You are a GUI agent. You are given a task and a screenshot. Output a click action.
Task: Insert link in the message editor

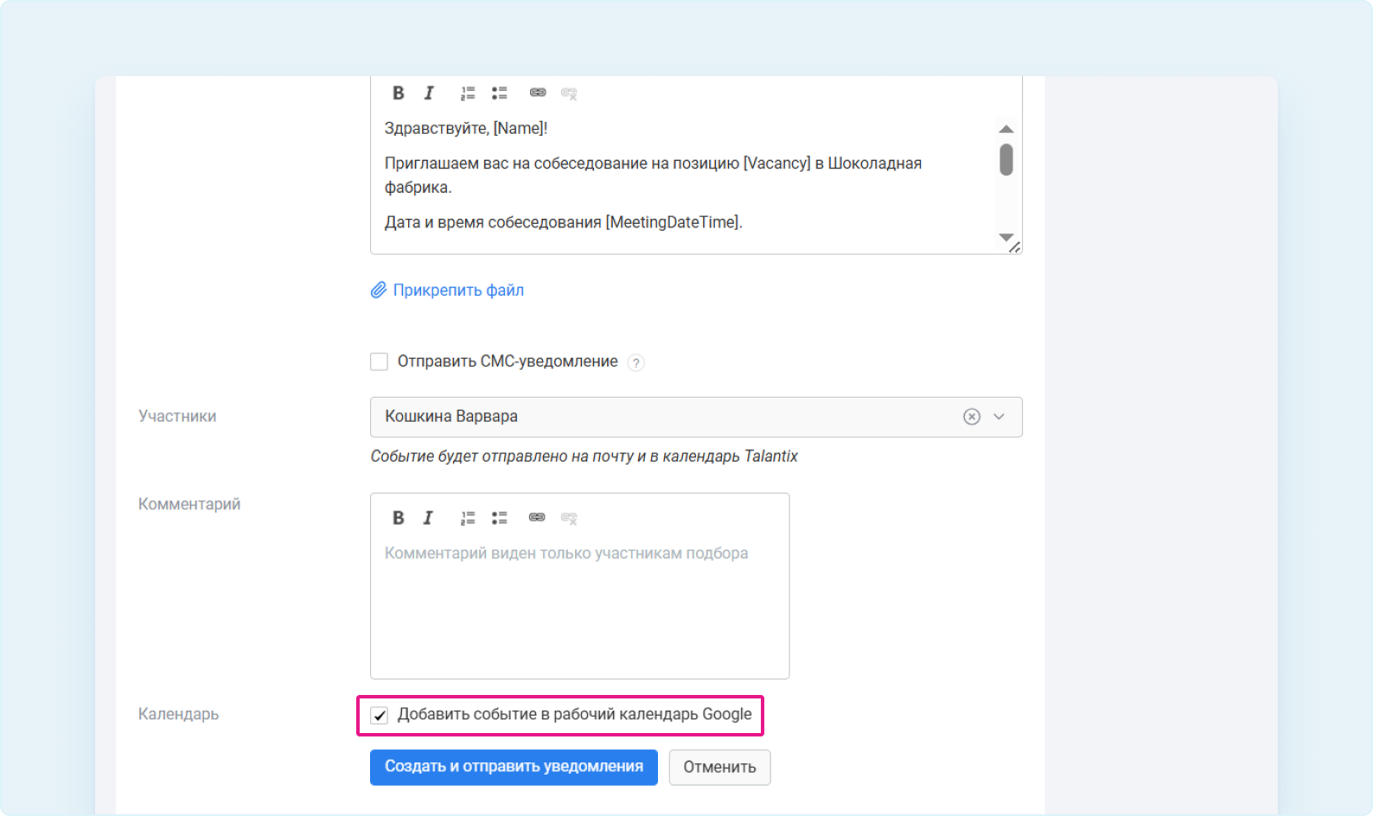coord(538,92)
